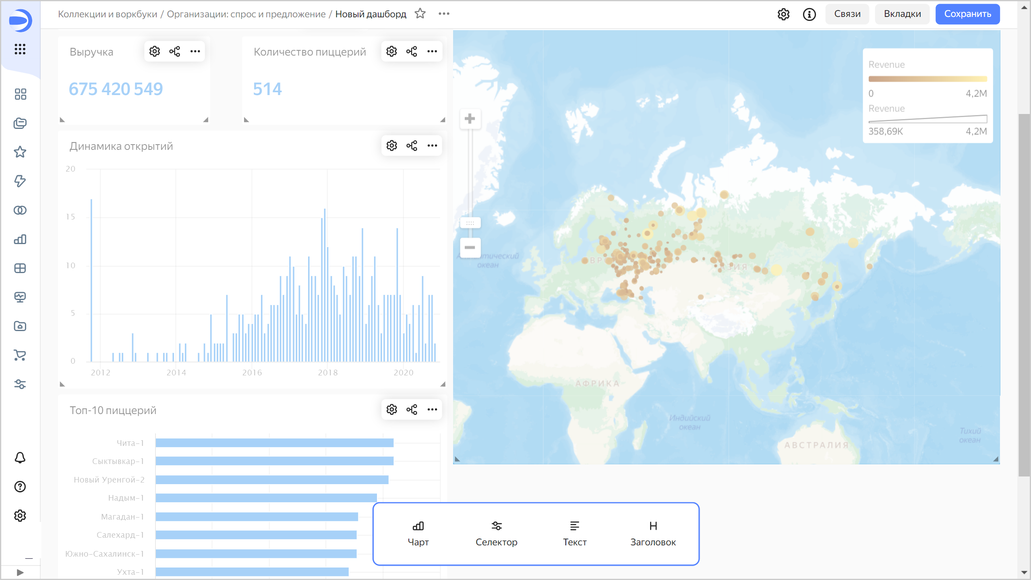Open dashboard three-dots menu in breadcrumb
The image size is (1031, 580).
tap(444, 14)
